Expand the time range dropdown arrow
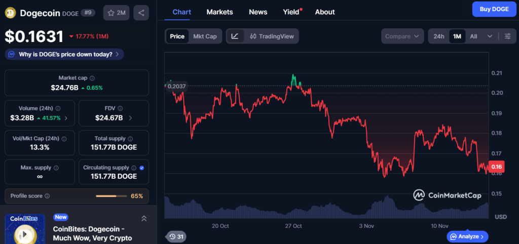This screenshot has width=519, height=244. point(490,36)
